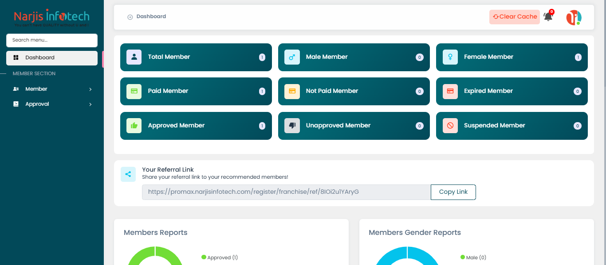This screenshot has width=606, height=265.
Task: Click the breadcrumb arrow icon beside Dashboard
Action: 130,17
